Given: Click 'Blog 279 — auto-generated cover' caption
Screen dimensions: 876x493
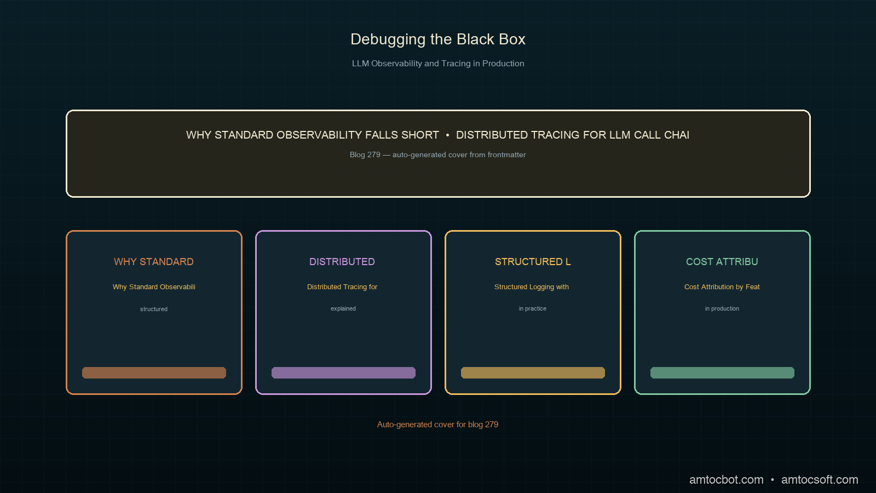Looking at the screenshot, I should (x=438, y=154).
